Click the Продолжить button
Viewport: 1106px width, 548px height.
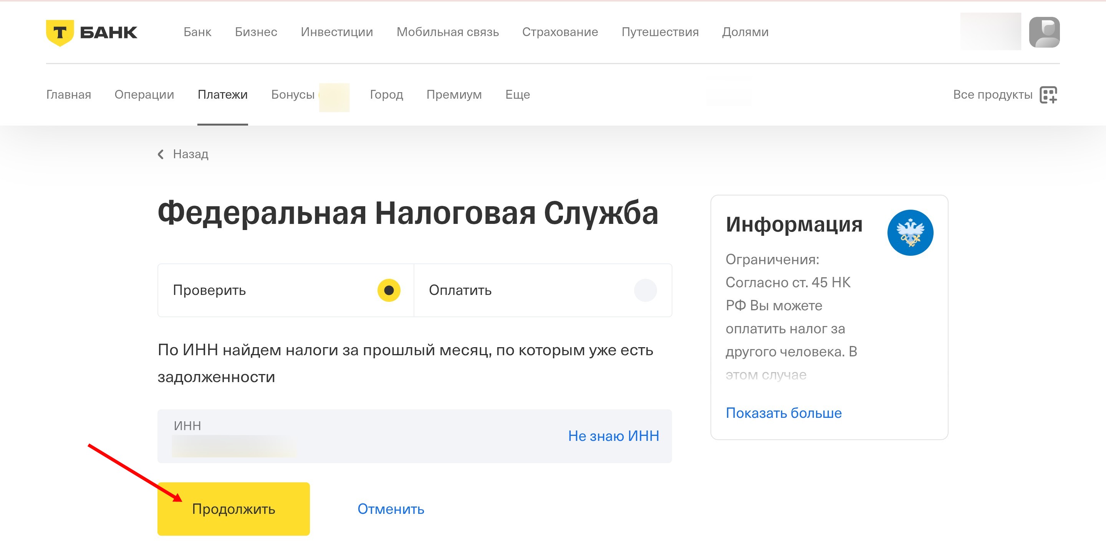(x=233, y=509)
